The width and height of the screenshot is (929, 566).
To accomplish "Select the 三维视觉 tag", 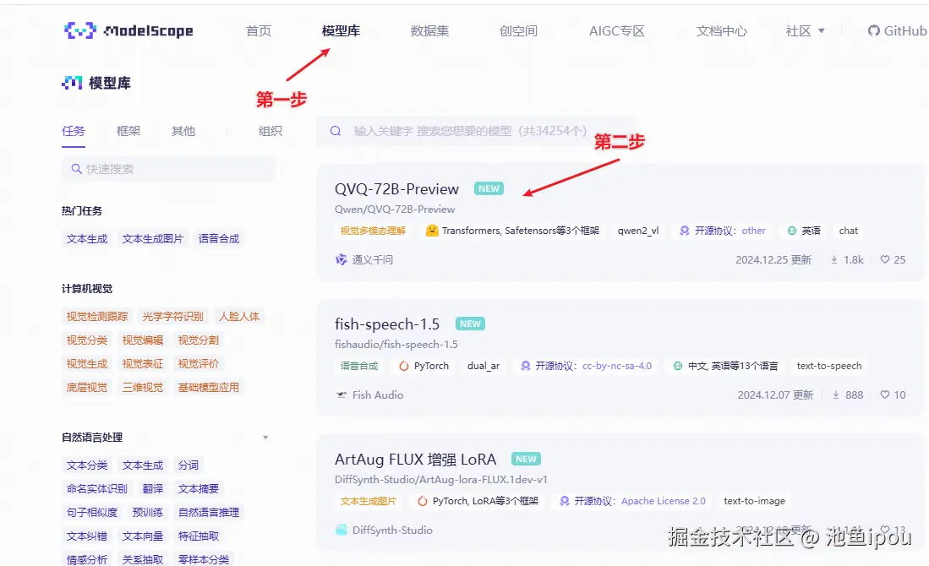I will point(143,387).
